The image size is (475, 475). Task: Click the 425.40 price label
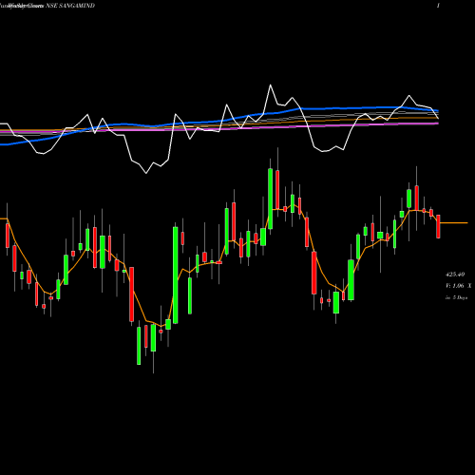click(455, 275)
